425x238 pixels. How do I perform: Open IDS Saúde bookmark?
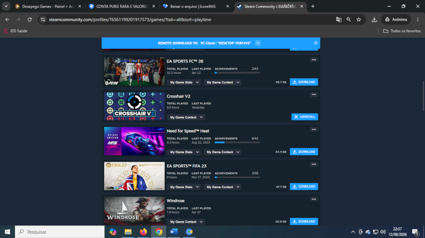tap(16, 31)
